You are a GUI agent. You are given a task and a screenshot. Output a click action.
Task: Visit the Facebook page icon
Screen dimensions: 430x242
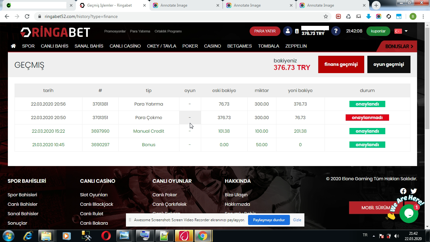click(x=403, y=191)
